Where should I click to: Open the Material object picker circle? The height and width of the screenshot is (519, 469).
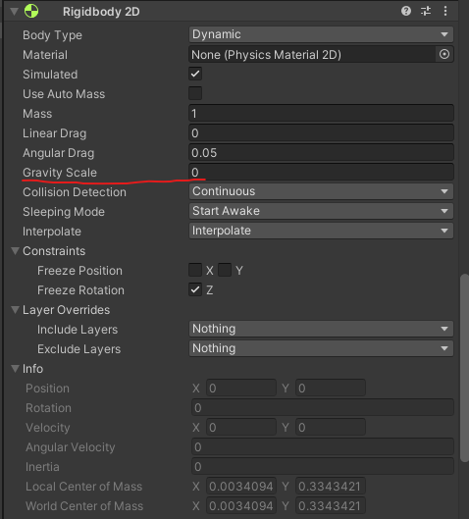pyautogui.click(x=444, y=54)
